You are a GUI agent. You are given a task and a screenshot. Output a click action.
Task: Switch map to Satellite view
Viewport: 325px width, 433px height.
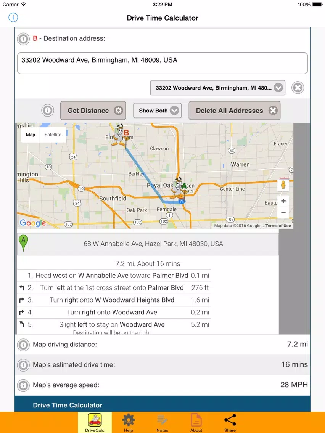pyautogui.click(x=53, y=135)
